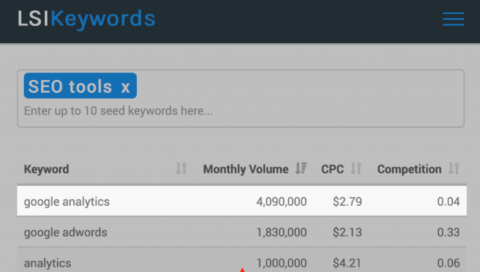Click the Keyword column header

point(46,169)
